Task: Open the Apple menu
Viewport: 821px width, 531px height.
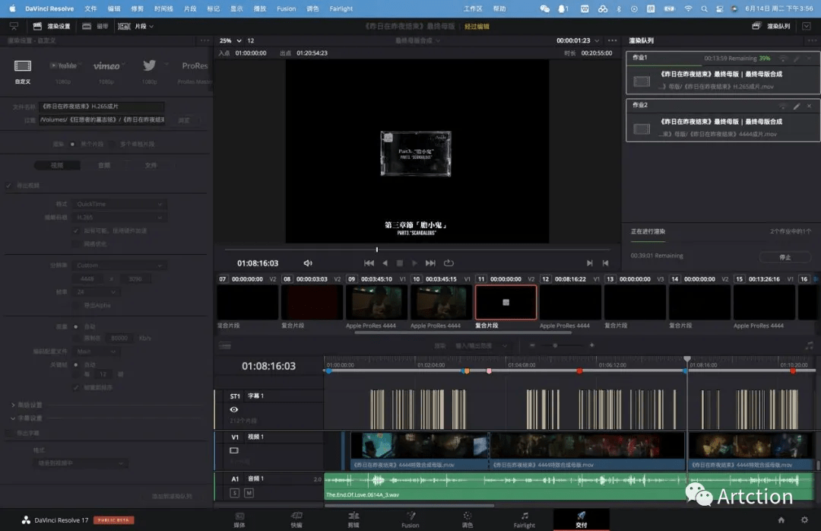Action: (x=12, y=8)
